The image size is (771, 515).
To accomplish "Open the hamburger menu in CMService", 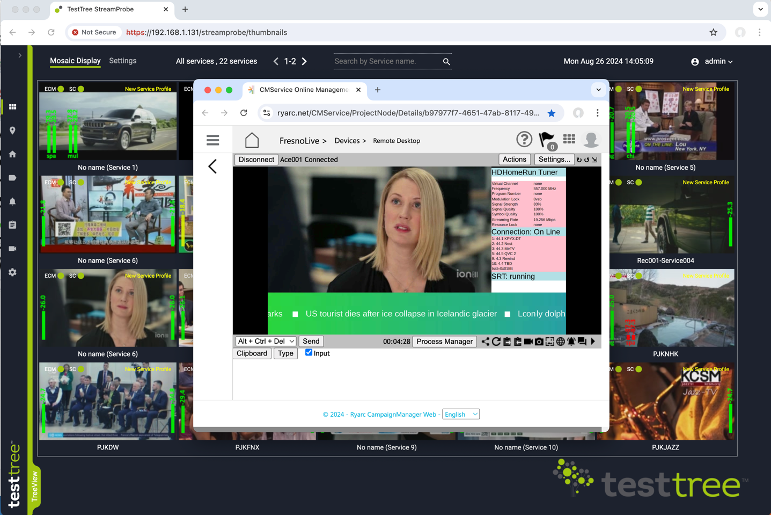I will 213,140.
